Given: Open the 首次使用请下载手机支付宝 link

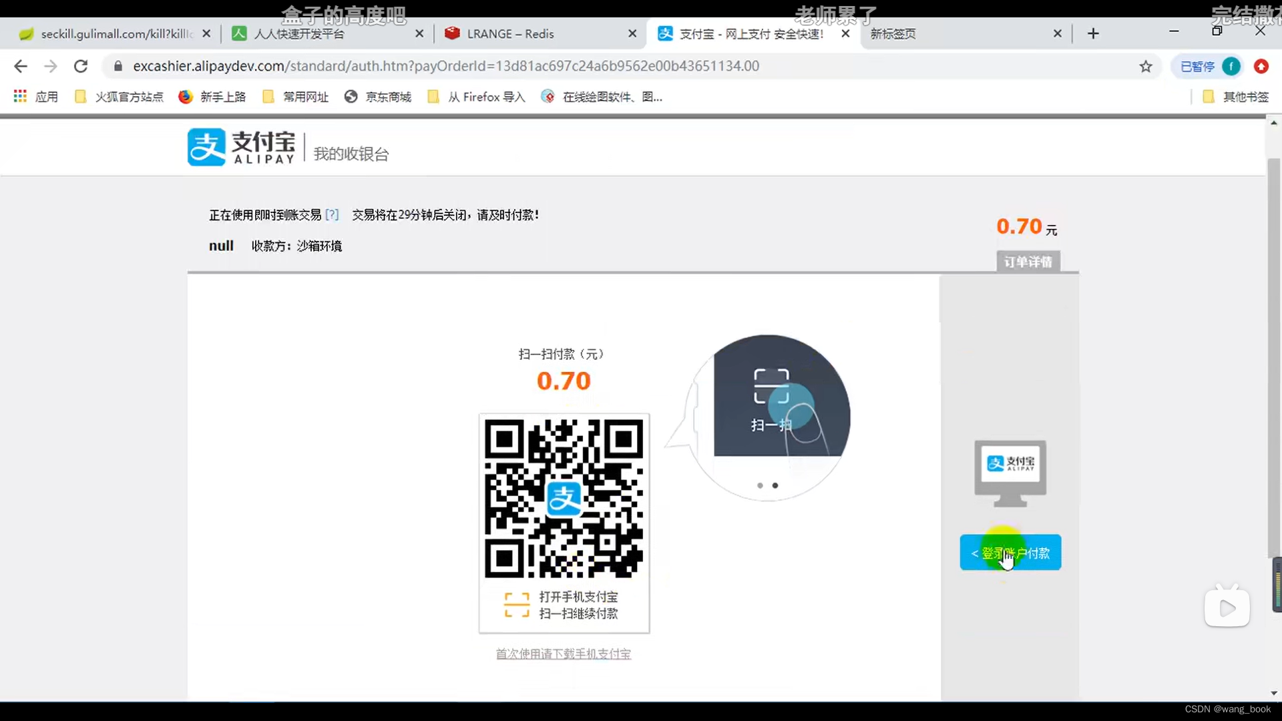Looking at the screenshot, I should 564,654.
